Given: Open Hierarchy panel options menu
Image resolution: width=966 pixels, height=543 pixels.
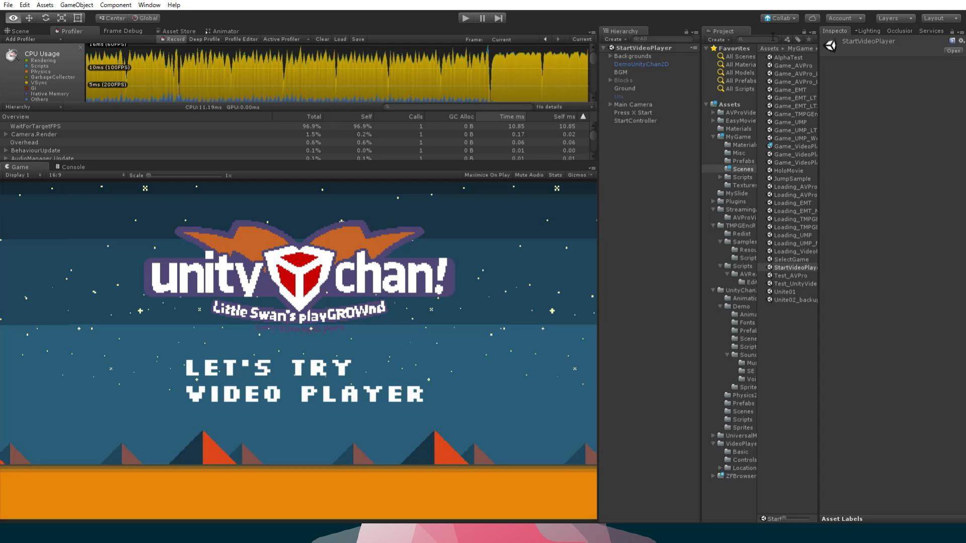Looking at the screenshot, I should click(695, 32).
